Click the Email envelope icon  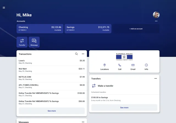(133, 65)
